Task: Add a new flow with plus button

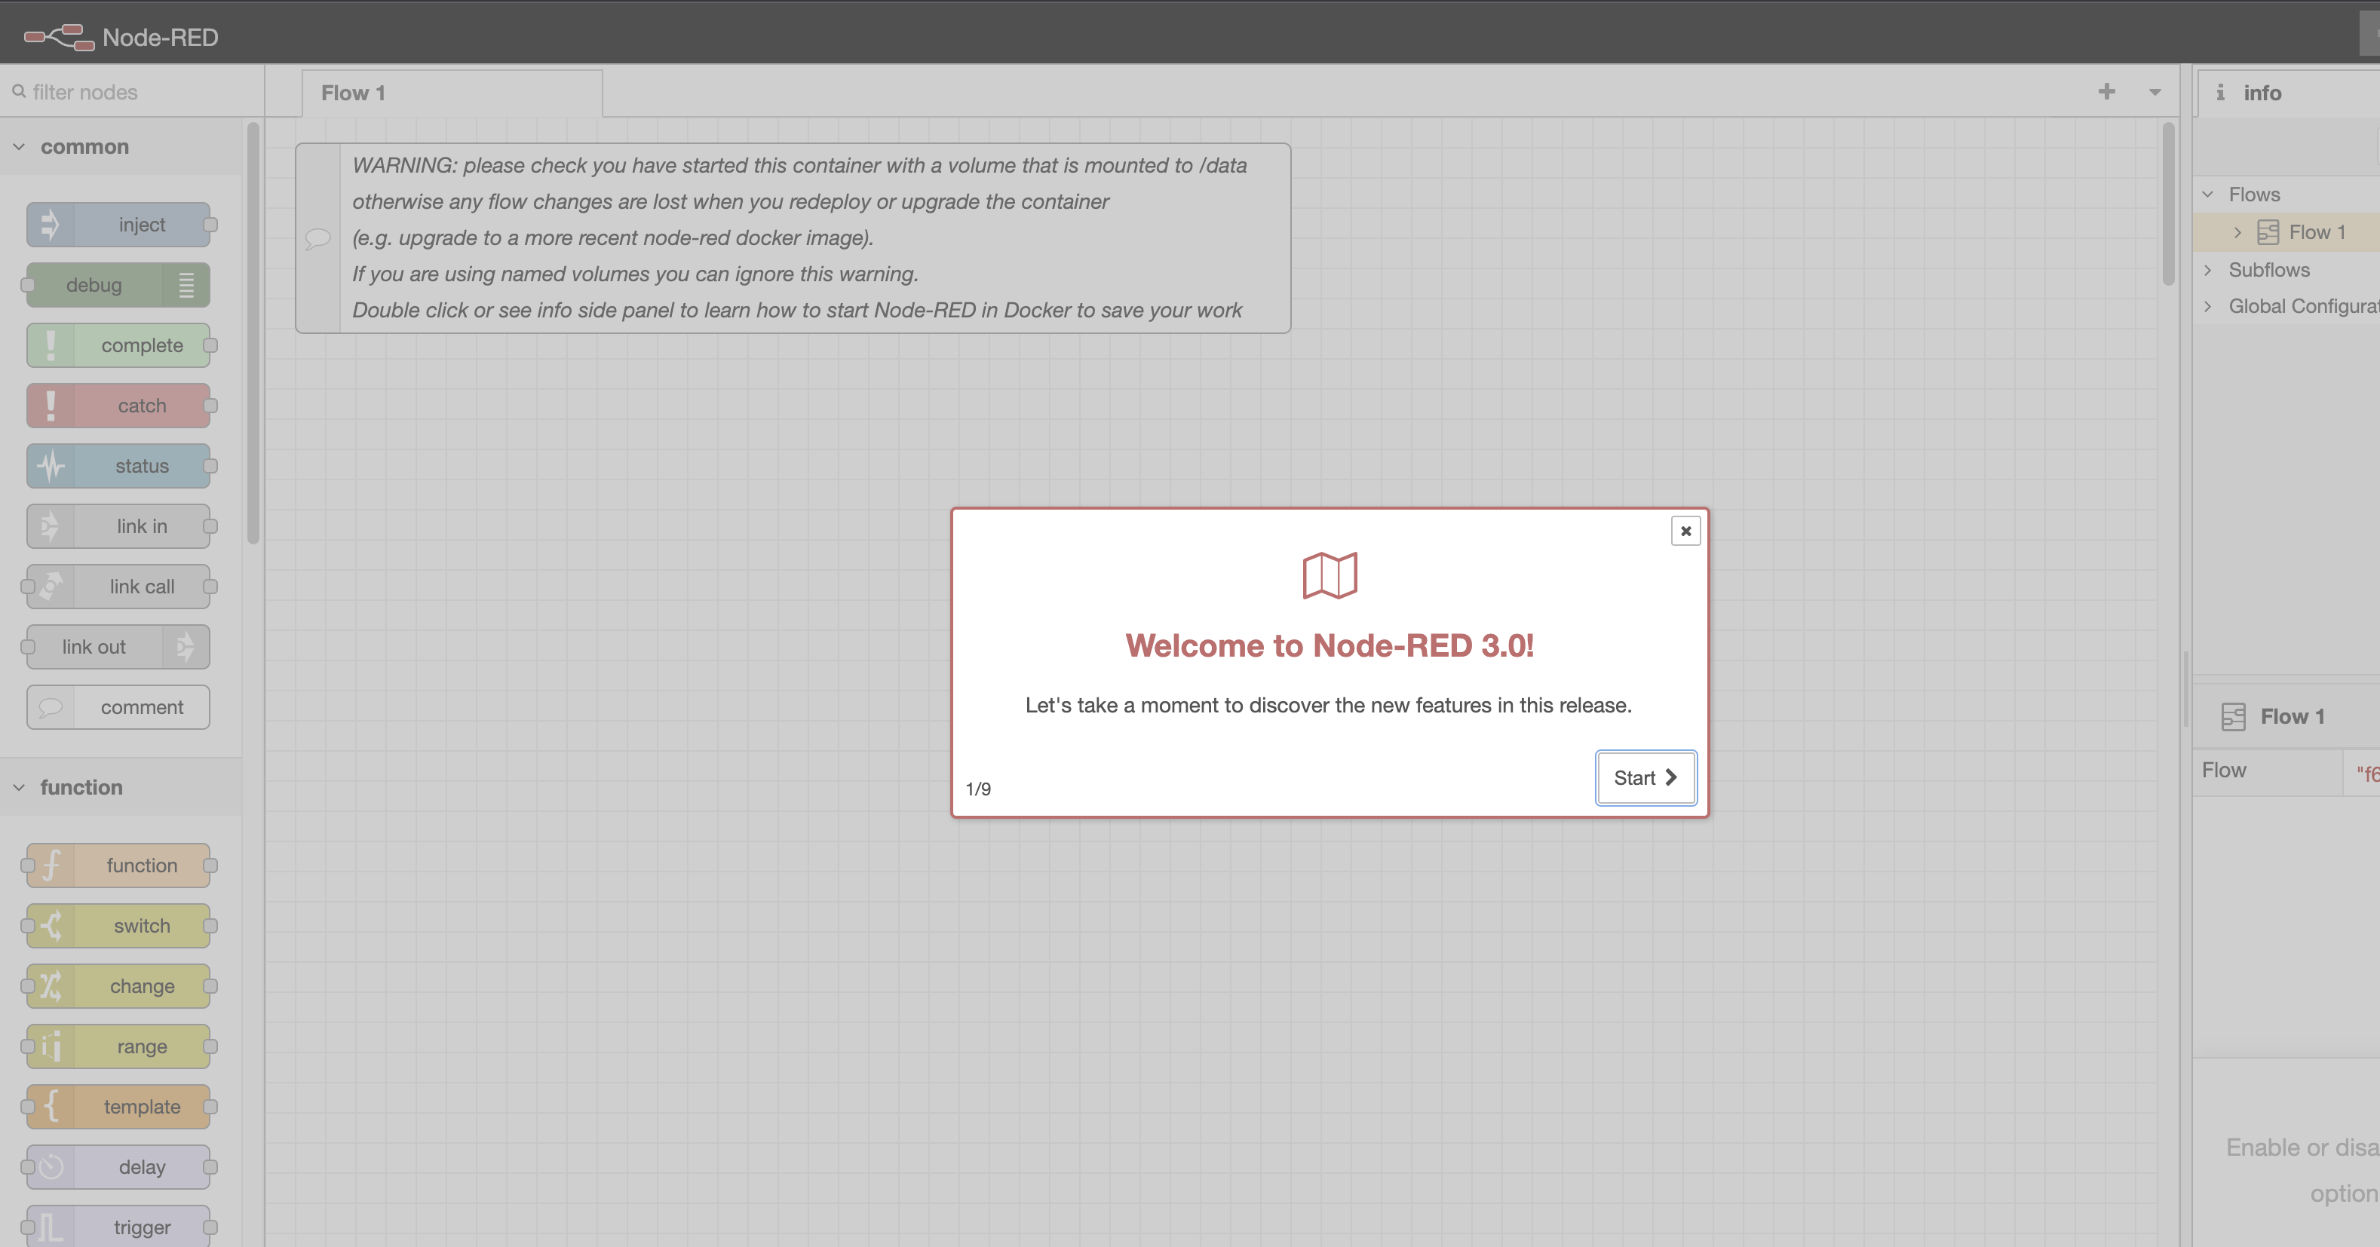Action: click(x=2106, y=91)
